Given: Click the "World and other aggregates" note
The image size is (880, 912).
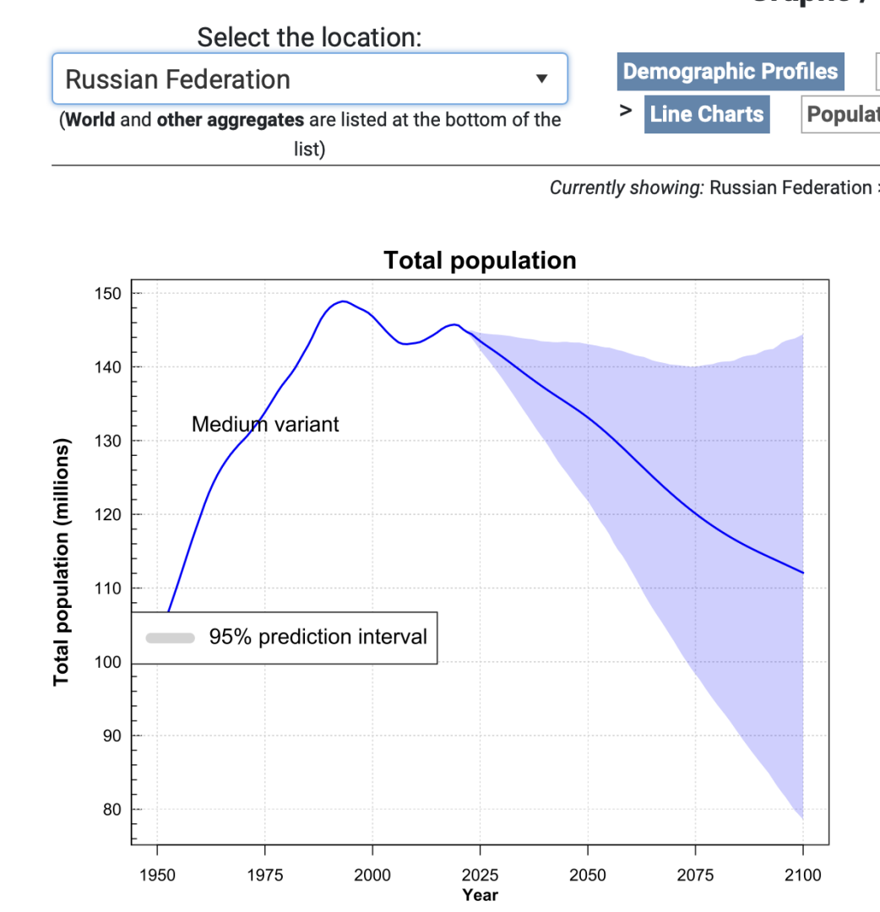Looking at the screenshot, I should [309, 120].
